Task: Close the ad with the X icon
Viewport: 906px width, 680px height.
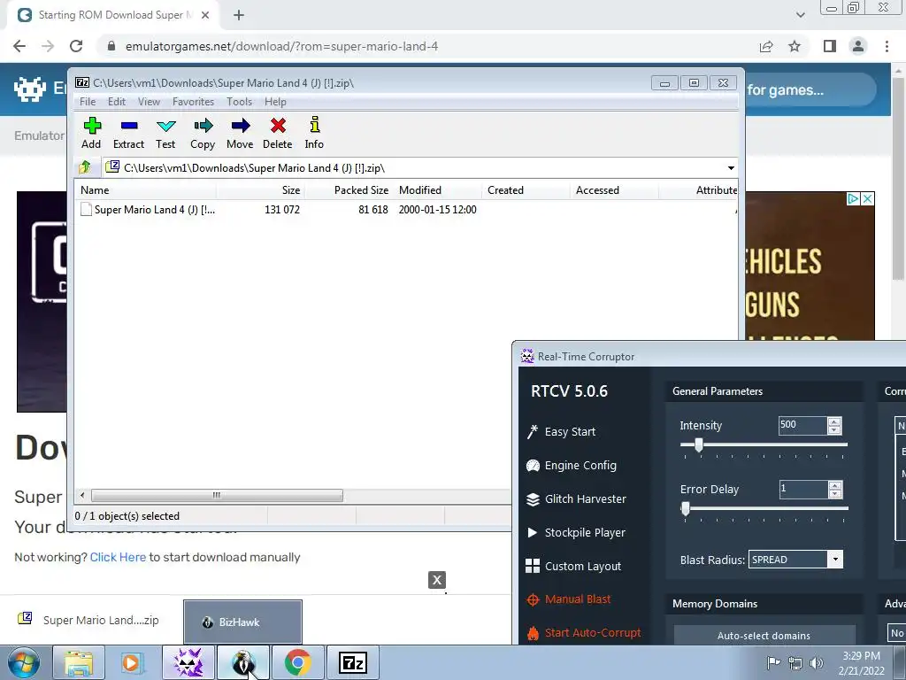Action: click(x=867, y=199)
